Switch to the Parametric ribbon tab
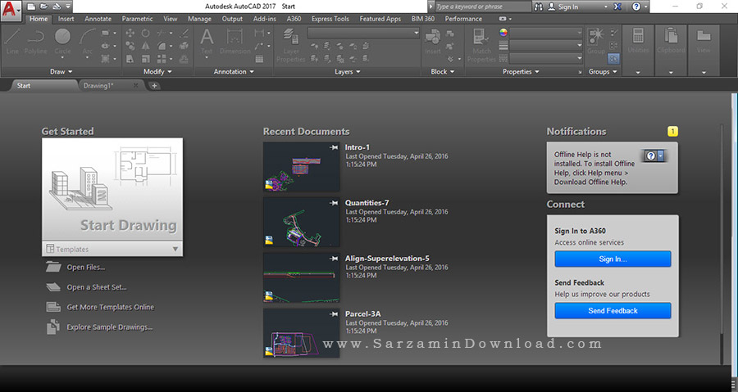 [137, 19]
